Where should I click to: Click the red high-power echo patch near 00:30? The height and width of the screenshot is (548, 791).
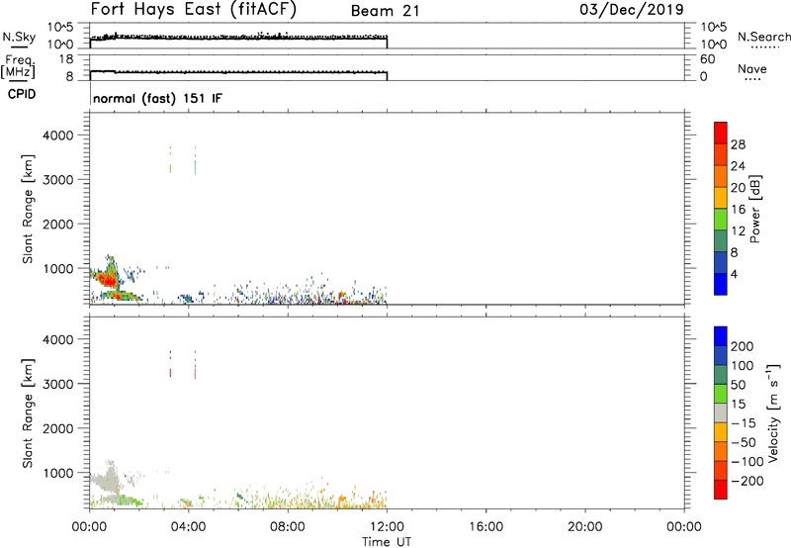(x=106, y=279)
